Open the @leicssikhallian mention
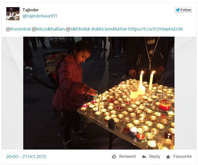198x165 pixels. (x=48, y=29)
